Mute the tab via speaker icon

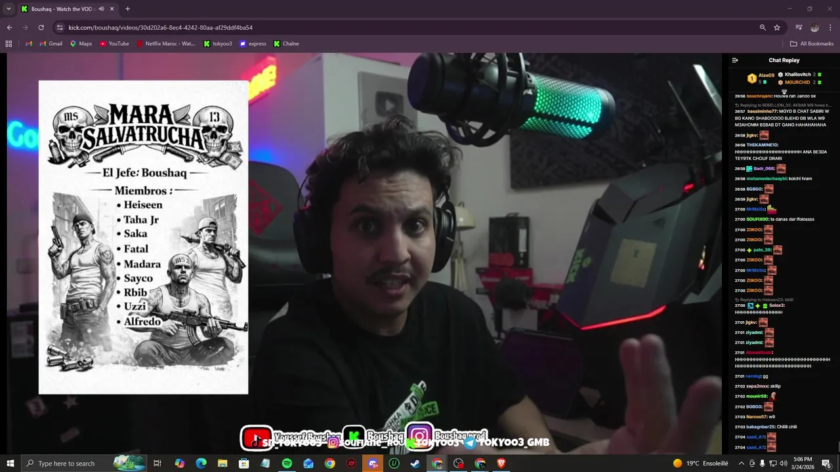[101, 9]
